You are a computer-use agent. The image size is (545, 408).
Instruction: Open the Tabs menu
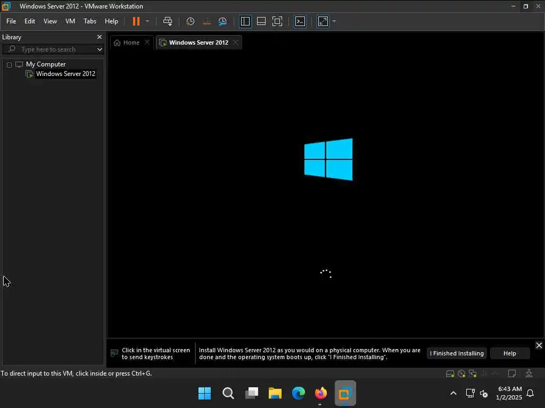[x=89, y=21]
